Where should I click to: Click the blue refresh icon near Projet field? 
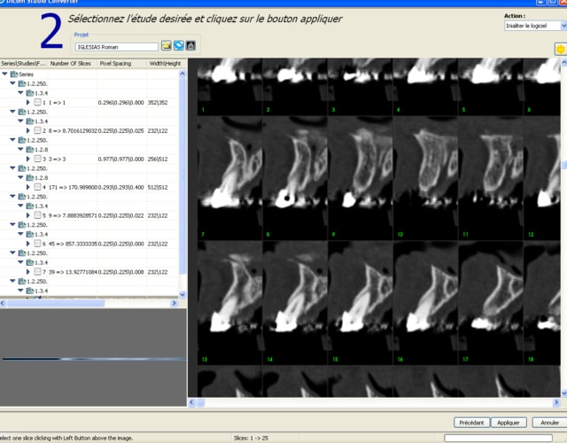click(179, 45)
